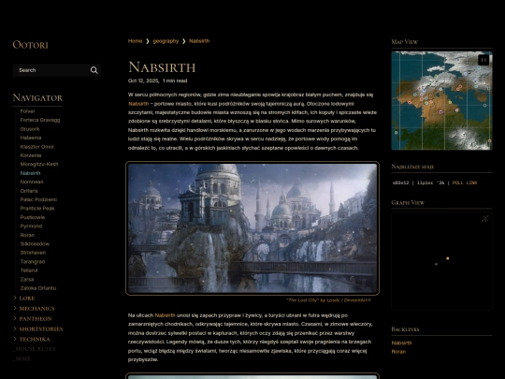Screen dimensions: 505x379
Task: Open Pałac Podziemi in the navigator
Action: pyautogui.click(x=38, y=199)
